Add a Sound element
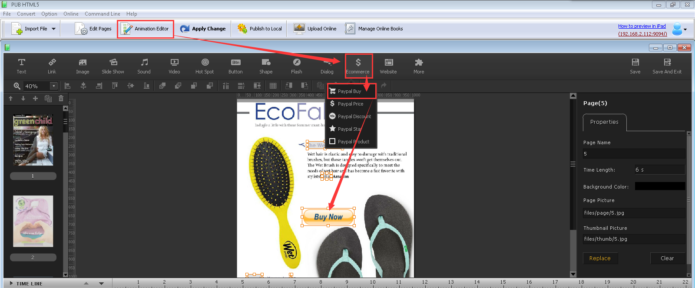The height and width of the screenshot is (288, 695). pyautogui.click(x=144, y=66)
